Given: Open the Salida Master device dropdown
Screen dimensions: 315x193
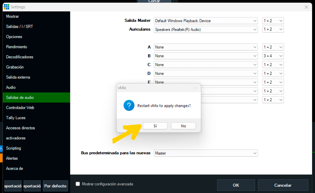Looking at the screenshot, I should tap(206, 21).
